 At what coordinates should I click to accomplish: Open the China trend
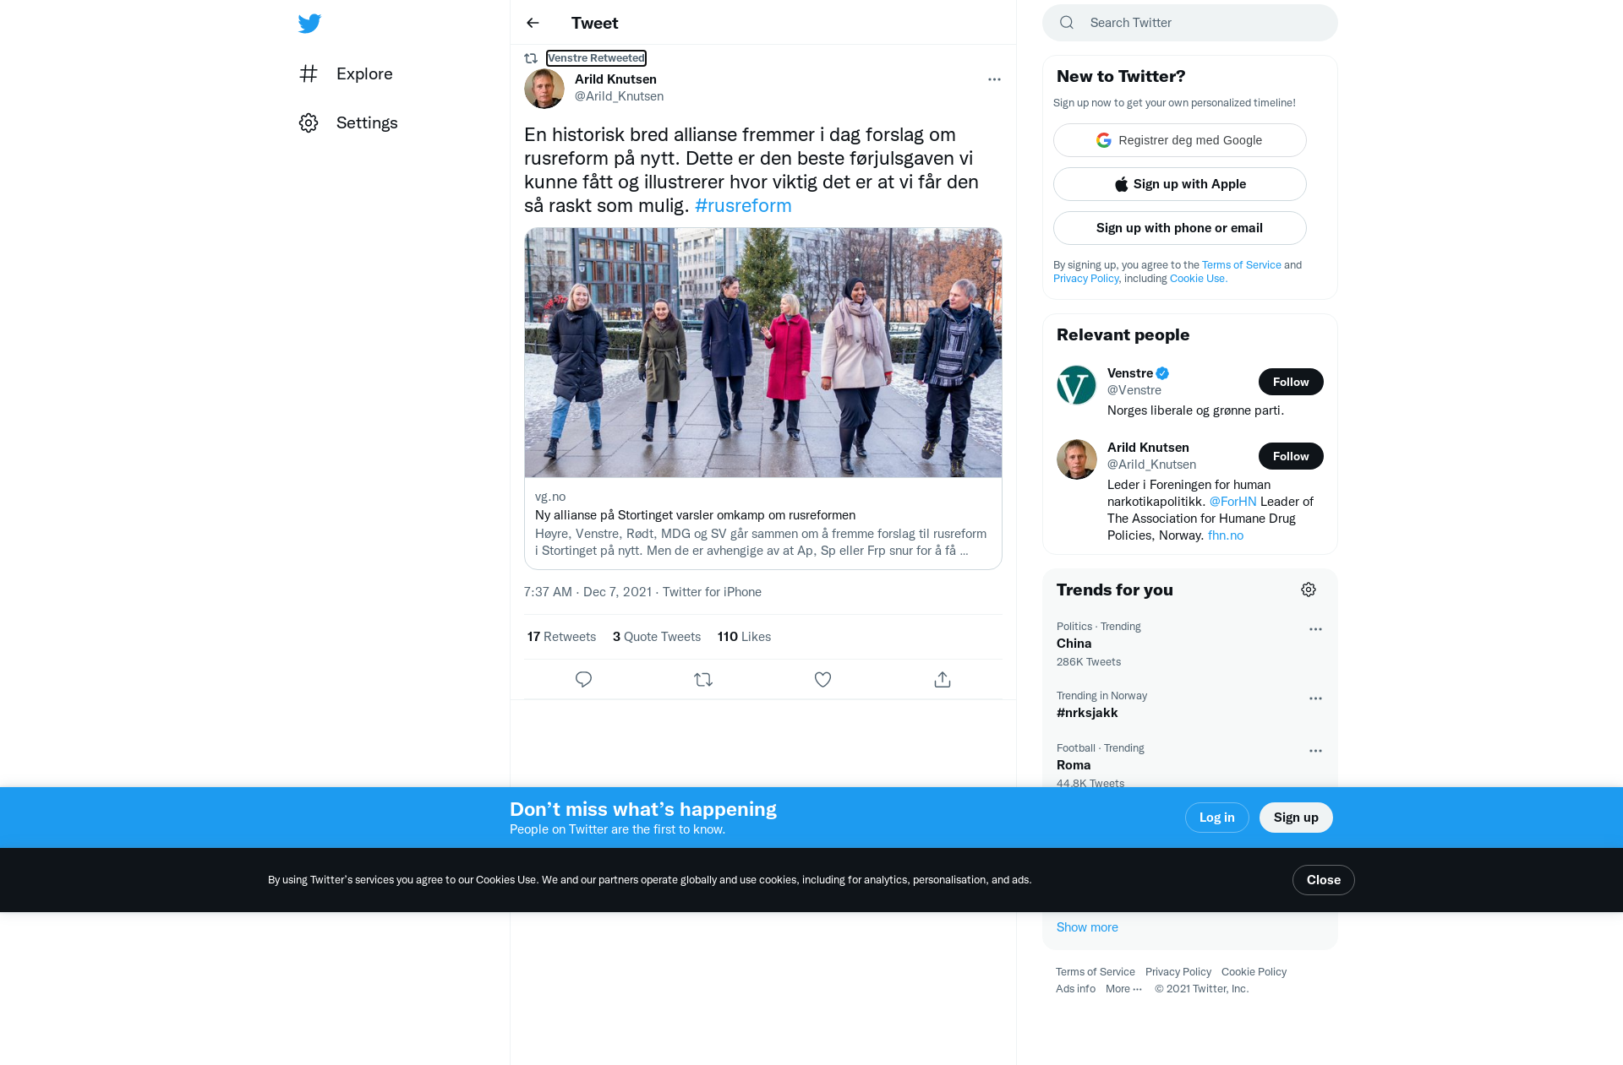coord(1074,644)
